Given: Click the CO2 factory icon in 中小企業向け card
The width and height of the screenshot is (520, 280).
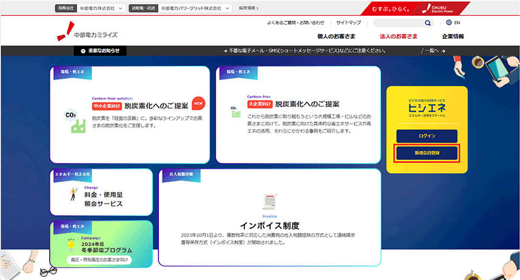Looking at the screenshot, I should (x=76, y=122).
